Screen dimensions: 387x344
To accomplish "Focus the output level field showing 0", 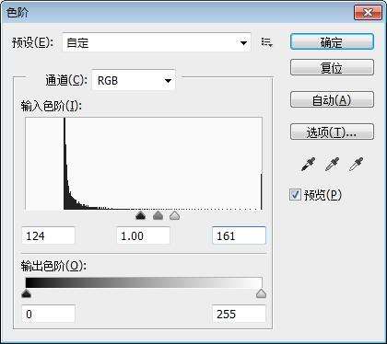I will coord(48,314).
